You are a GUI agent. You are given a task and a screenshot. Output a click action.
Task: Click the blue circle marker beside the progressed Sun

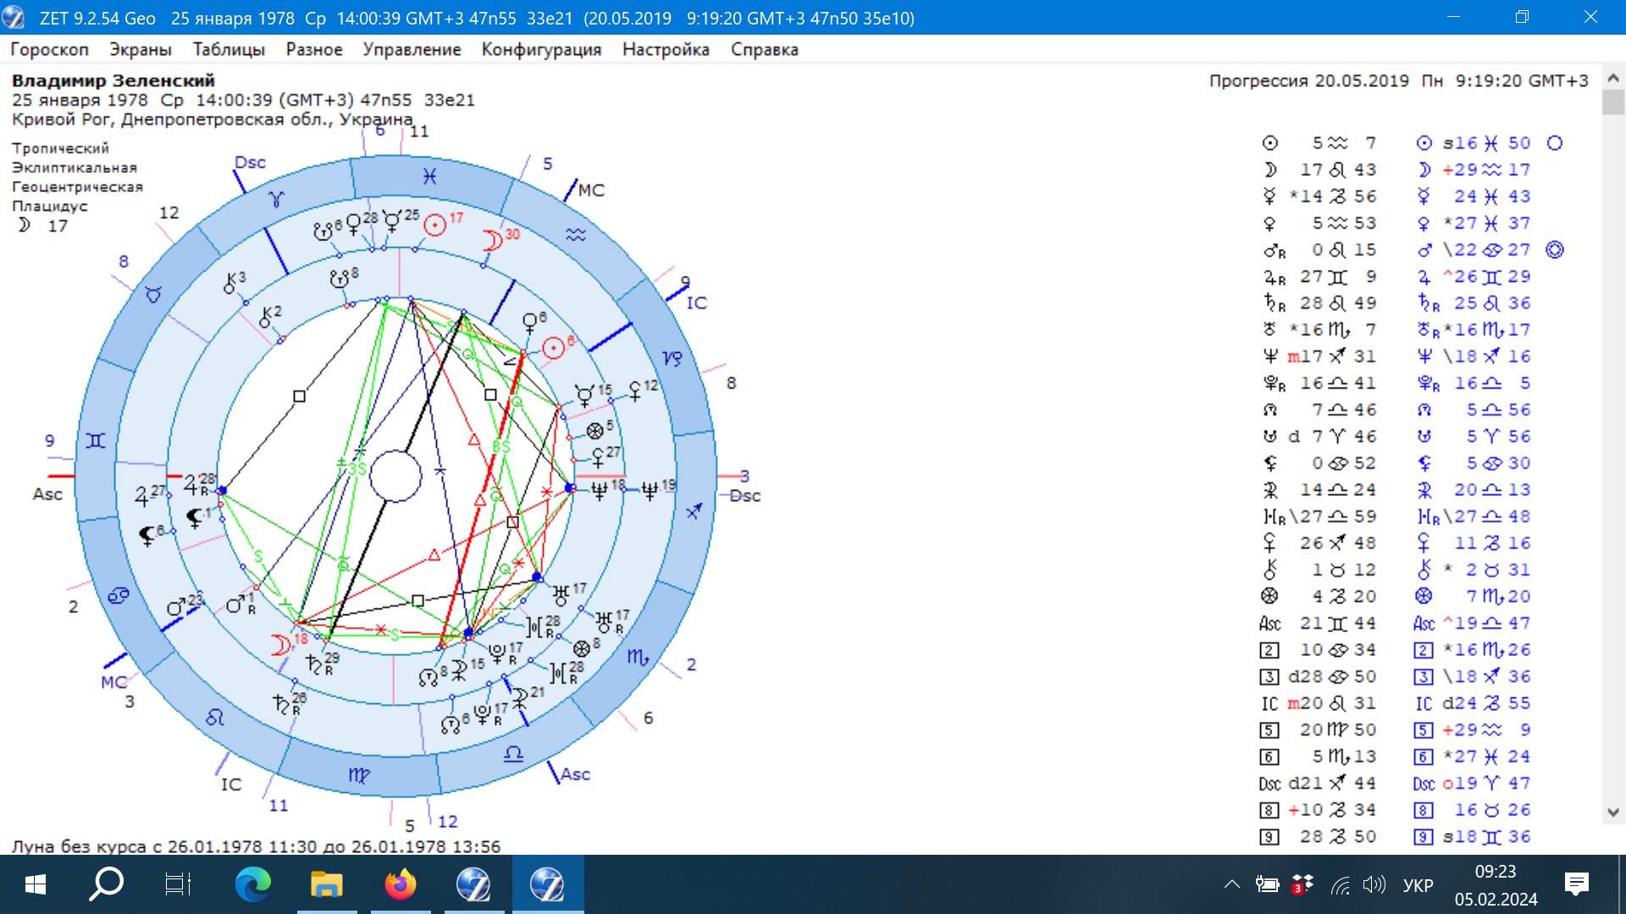[x=1555, y=143]
